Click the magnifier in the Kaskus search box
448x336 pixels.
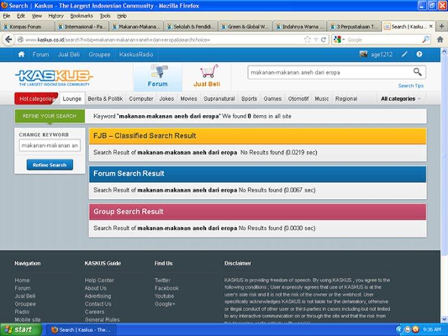pyautogui.click(x=417, y=72)
